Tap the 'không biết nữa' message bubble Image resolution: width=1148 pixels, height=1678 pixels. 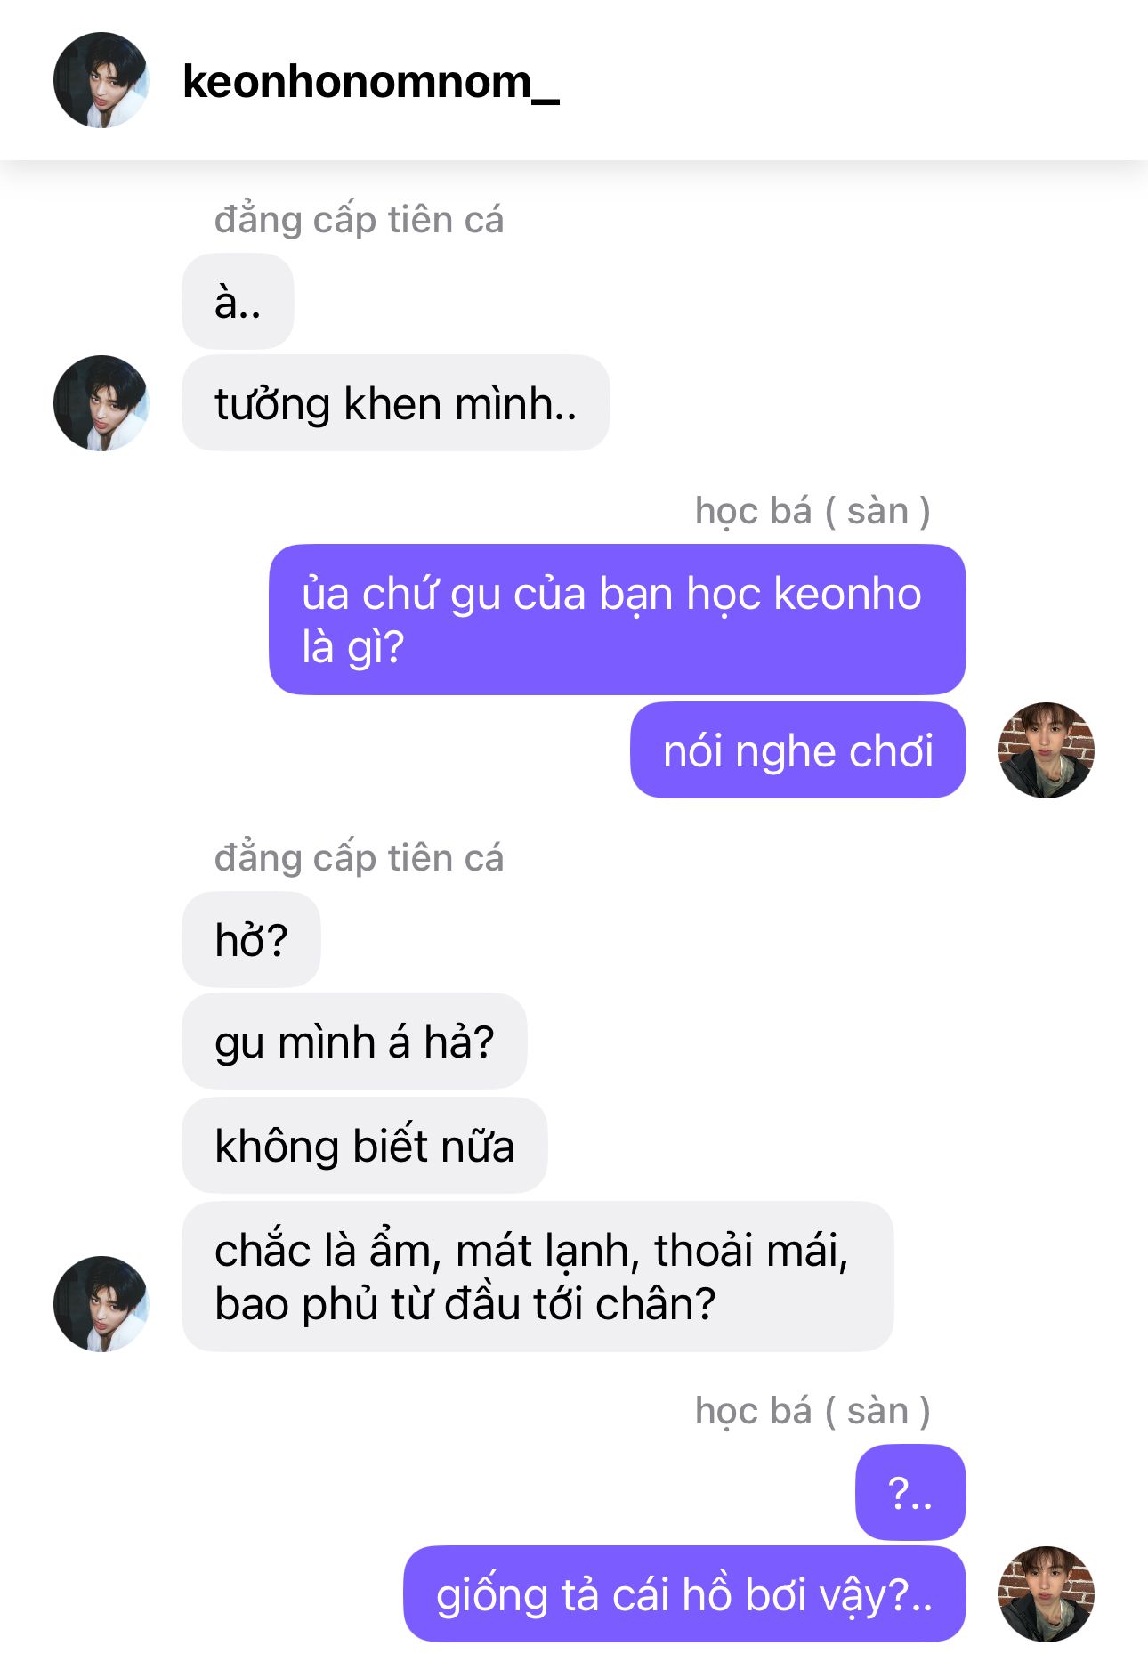pos(365,1146)
